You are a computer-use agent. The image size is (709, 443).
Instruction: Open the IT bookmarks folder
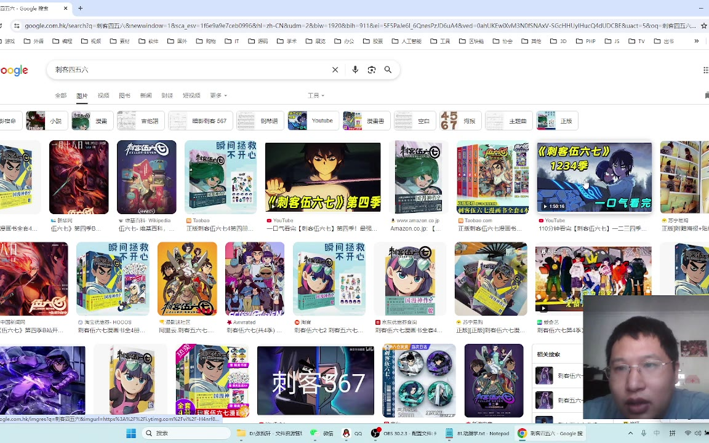232,41
